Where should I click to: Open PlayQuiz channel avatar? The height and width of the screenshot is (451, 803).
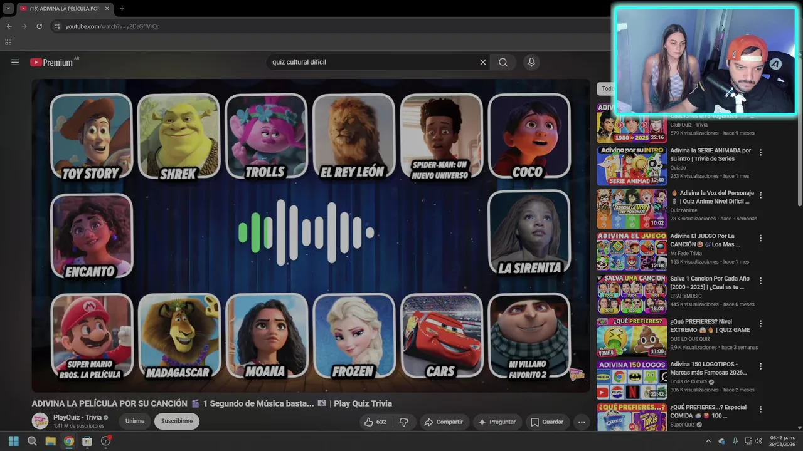40,421
